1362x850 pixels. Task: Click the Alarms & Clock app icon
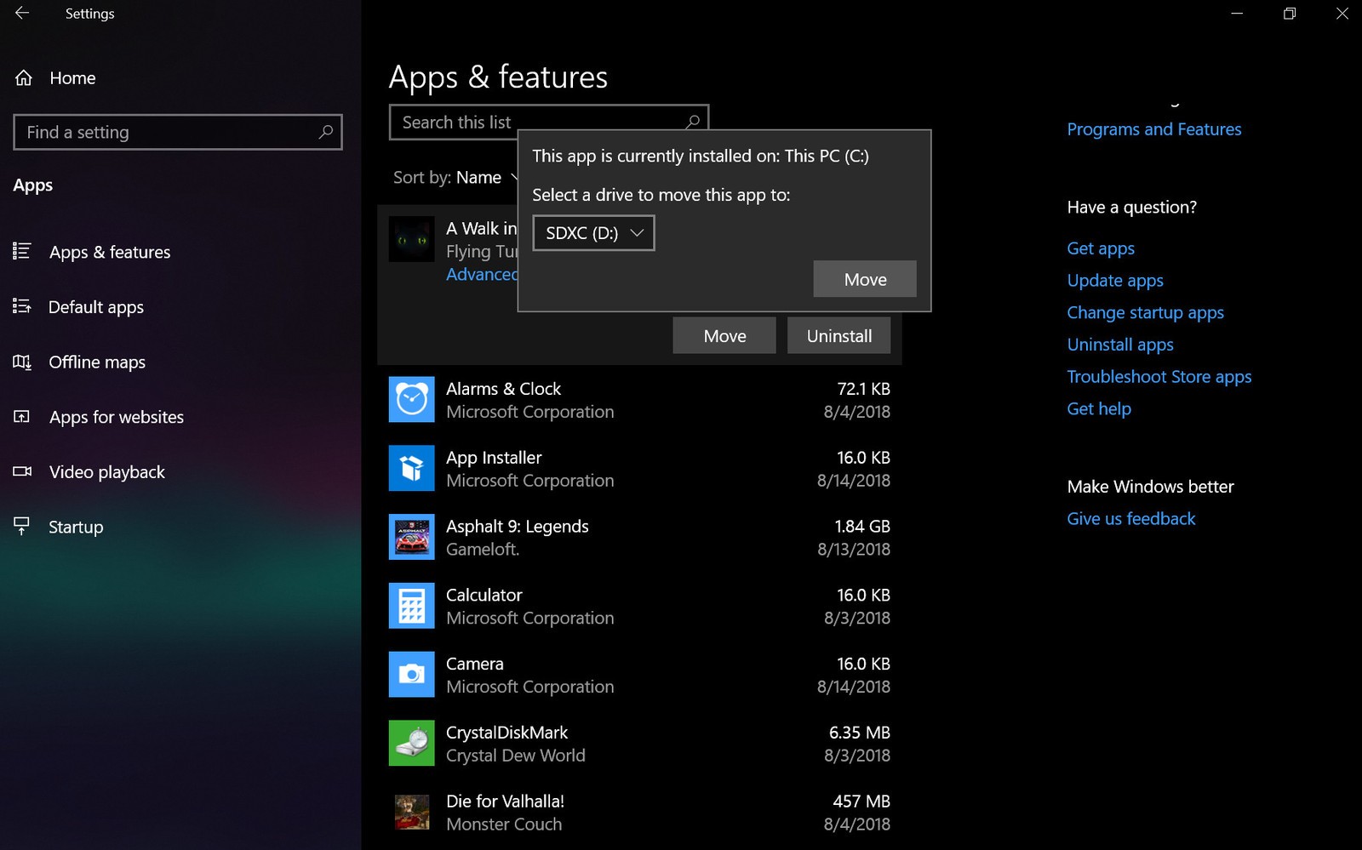412,400
